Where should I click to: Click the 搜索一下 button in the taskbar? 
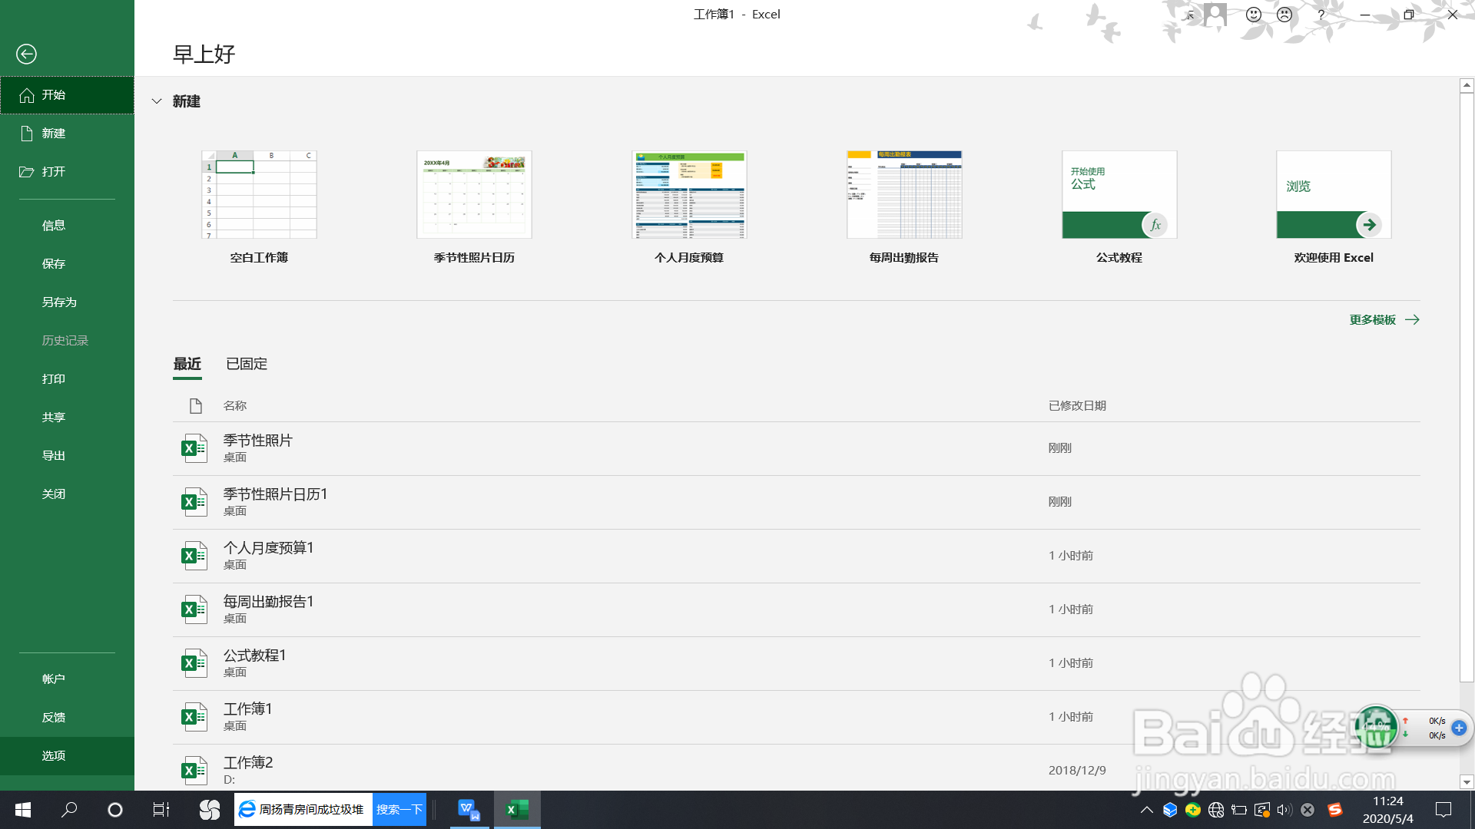coord(399,809)
